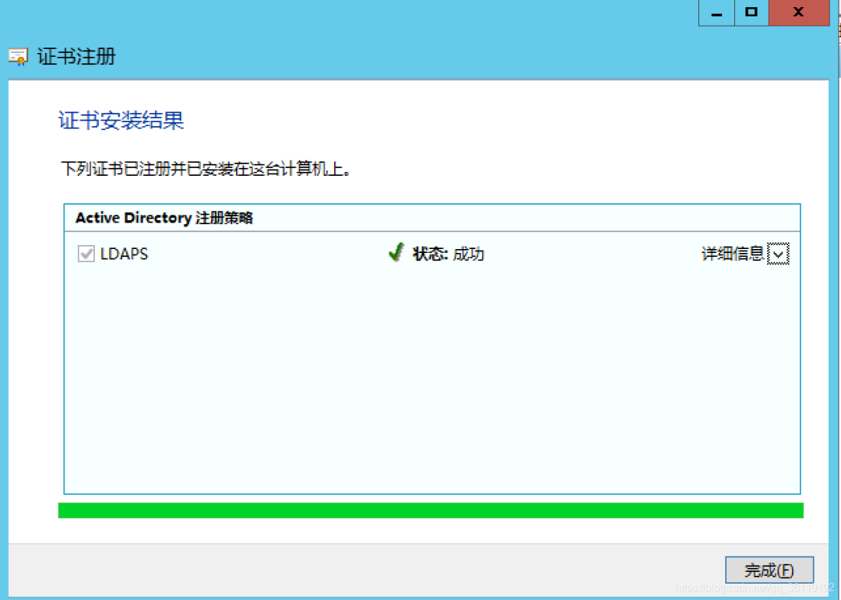This screenshot has width=841, height=600.
Task: Click the 证书安装结果 heading
Action: [121, 121]
